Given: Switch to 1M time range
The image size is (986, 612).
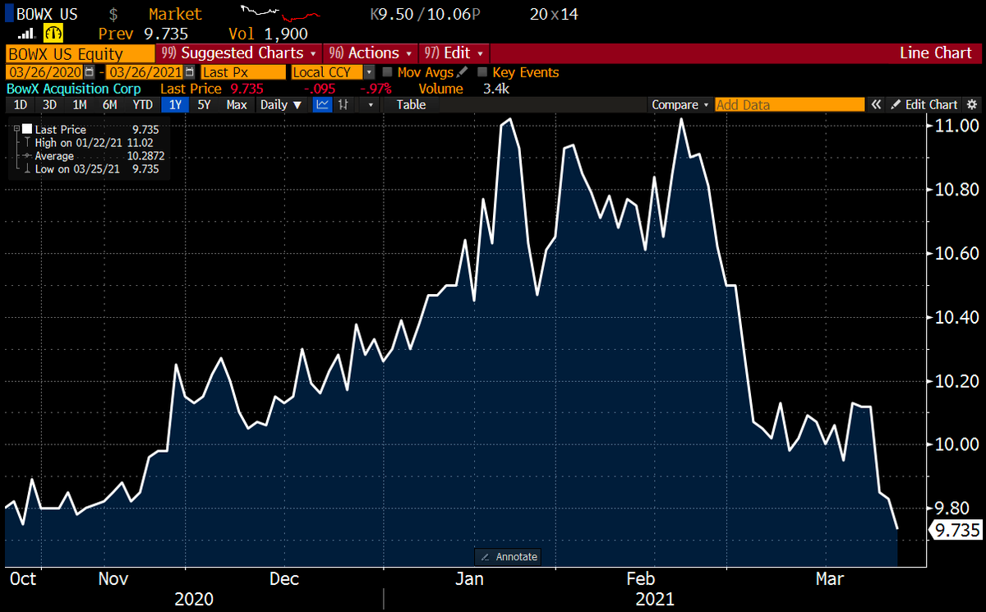Looking at the screenshot, I should click(80, 104).
